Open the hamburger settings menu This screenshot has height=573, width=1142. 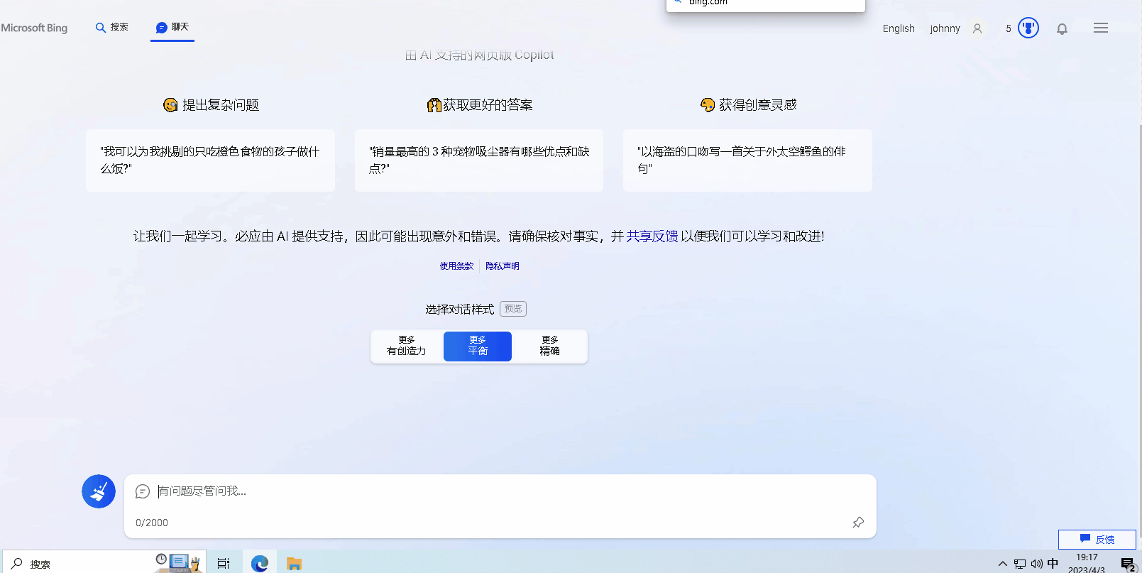point(1101,28)
